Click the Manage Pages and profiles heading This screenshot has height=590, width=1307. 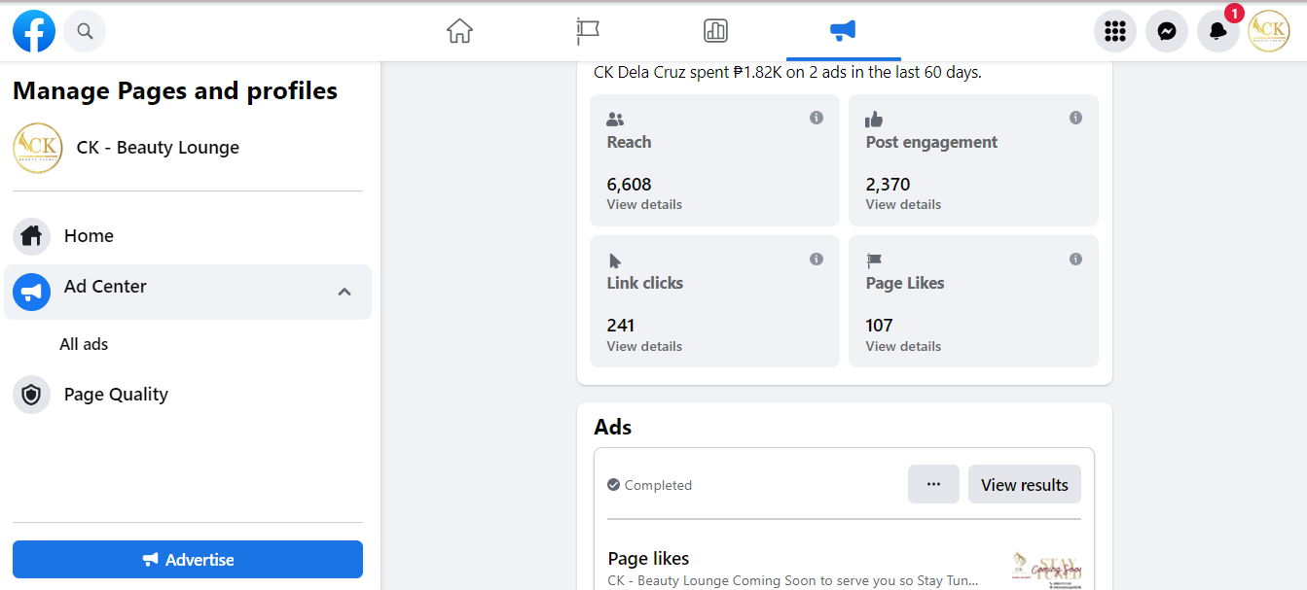[175, 91]
